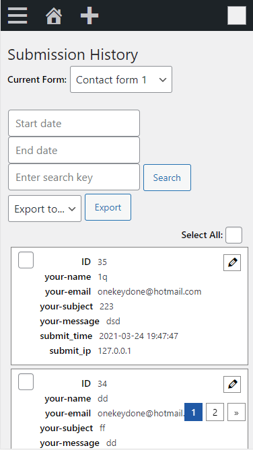This screenshot has height=450, width=253.
Task: Click the Export button
Action: (x=108, y=207)
